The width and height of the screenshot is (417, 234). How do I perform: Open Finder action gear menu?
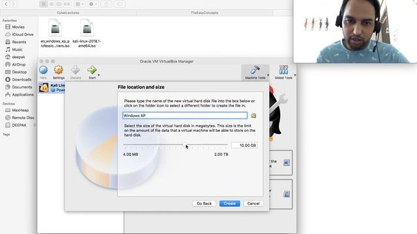coord(93,4)
